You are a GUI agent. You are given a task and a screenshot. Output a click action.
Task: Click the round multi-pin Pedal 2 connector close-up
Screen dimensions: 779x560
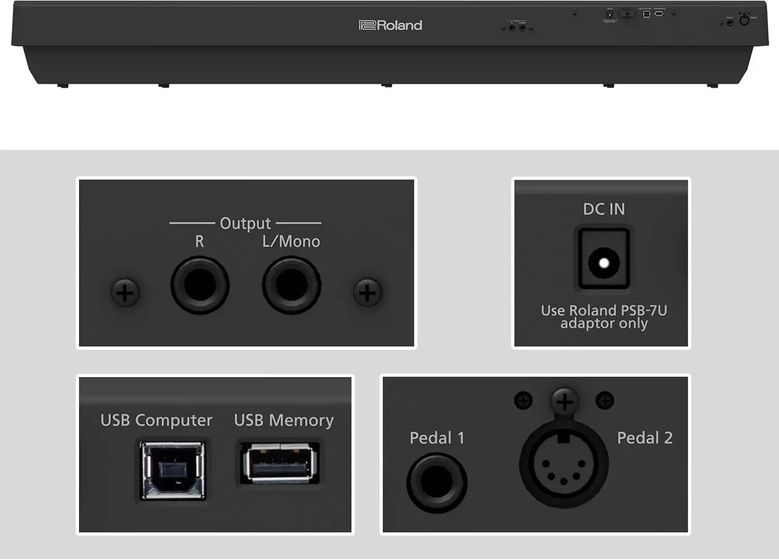[564, 464]
